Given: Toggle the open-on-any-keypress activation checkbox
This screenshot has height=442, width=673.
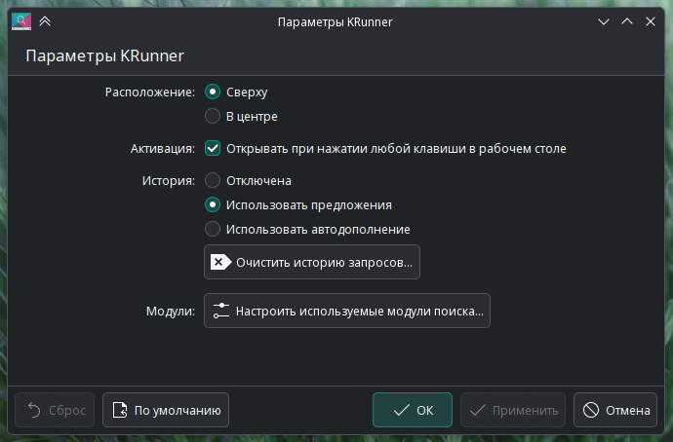Looking at the screenshot, I should click(213, 148).
